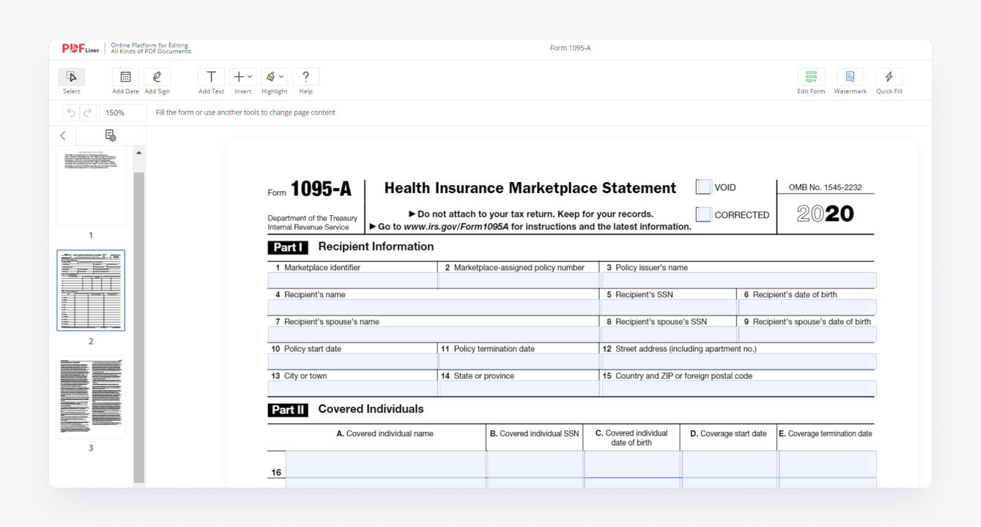The width and height of the screenshot is (981, 527).
Task: Add a Watermark to the document
Action: point(850,77)
